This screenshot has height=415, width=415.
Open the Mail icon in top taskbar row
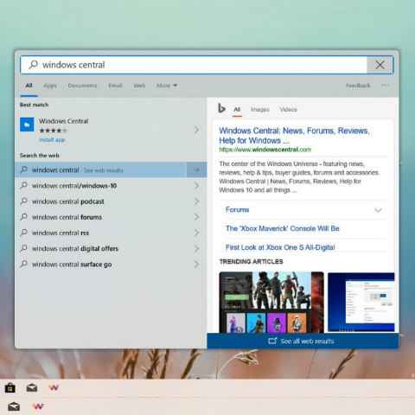(x=32, y=388)
